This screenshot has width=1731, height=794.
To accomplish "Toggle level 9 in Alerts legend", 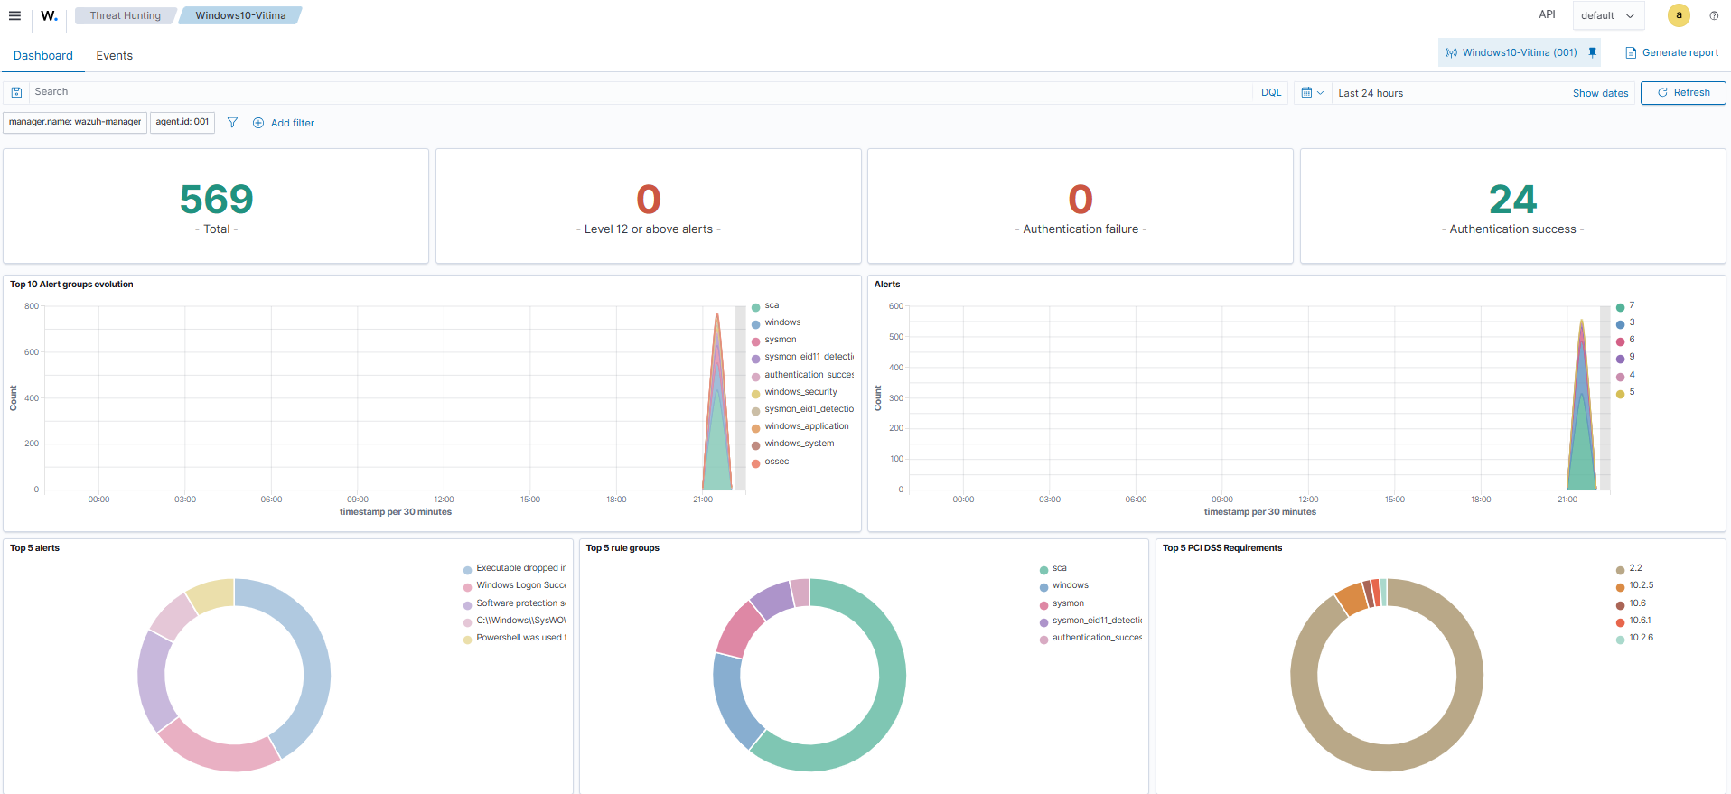I will (1625, 357).
